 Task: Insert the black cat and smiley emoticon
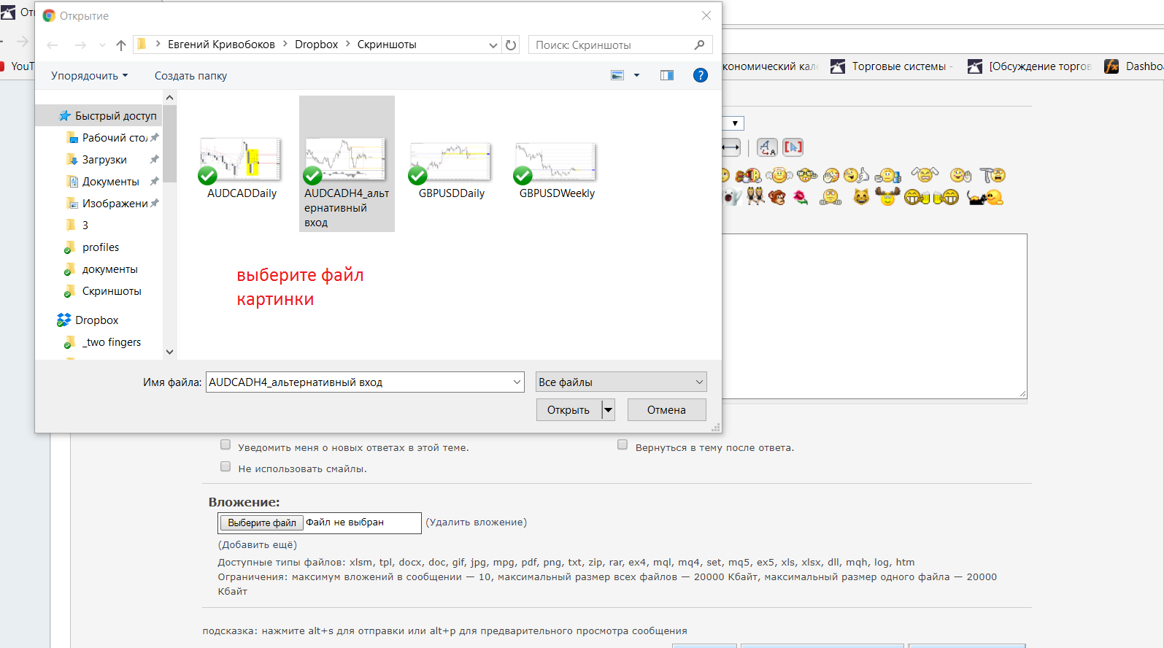985,197
